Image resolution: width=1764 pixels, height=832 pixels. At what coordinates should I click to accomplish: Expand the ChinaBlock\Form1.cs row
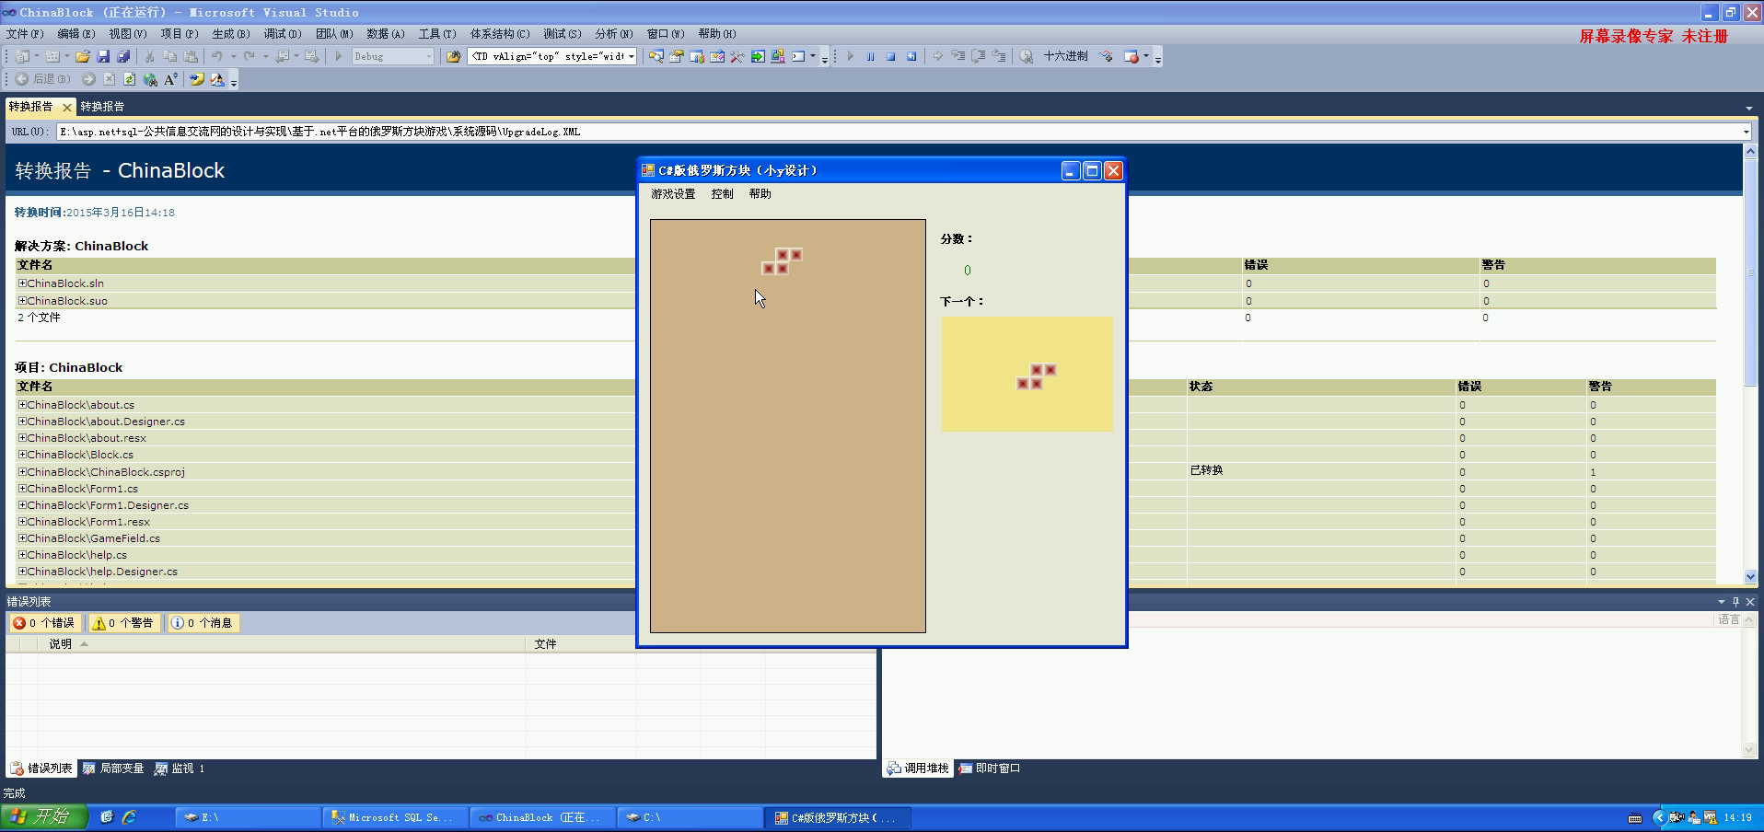click(22, 488)
